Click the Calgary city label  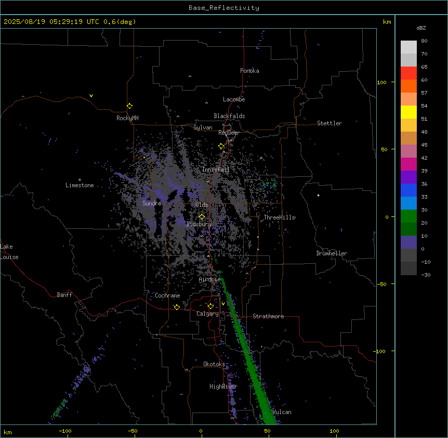pyautogui.click(x=207, y=314)
